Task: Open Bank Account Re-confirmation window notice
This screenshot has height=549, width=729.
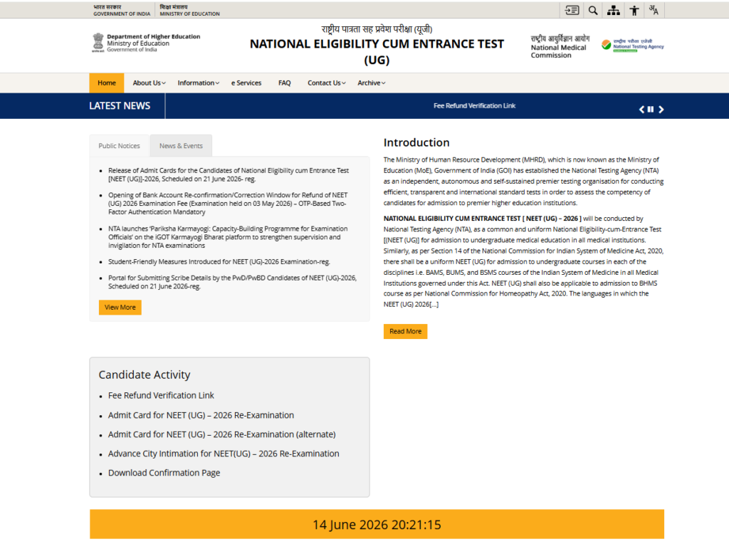Action: click(228, 204)
